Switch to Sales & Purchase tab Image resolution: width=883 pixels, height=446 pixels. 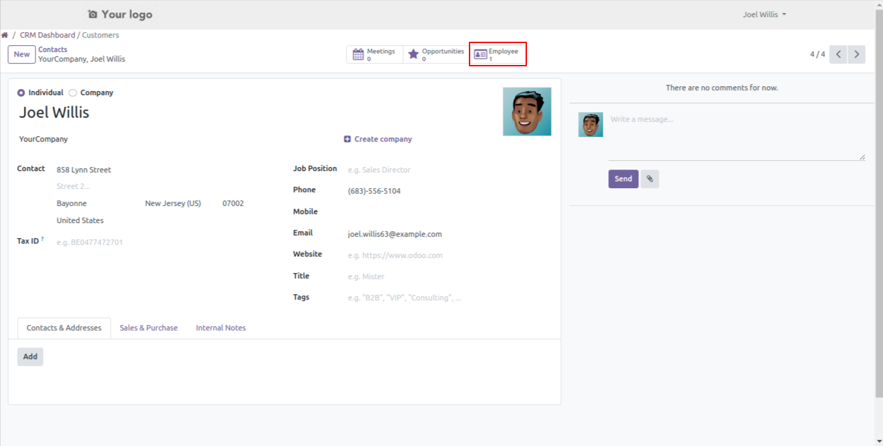point(148,328)
